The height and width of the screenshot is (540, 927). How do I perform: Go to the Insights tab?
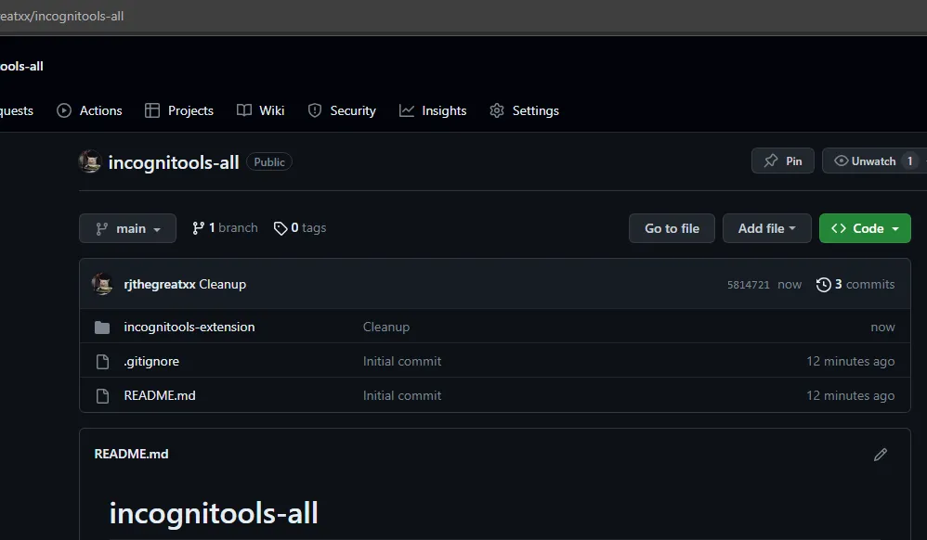point(433,110)
